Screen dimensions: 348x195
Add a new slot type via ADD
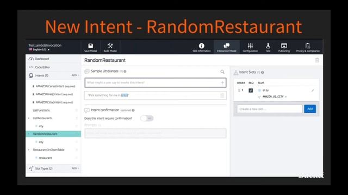pos(75,168)
